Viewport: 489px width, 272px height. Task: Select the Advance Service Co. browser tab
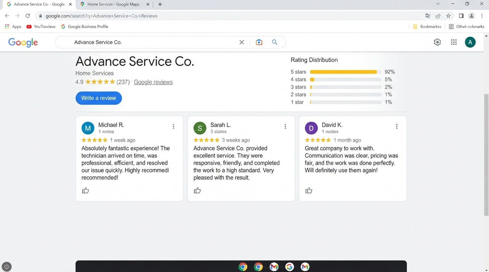pos(39,4)
